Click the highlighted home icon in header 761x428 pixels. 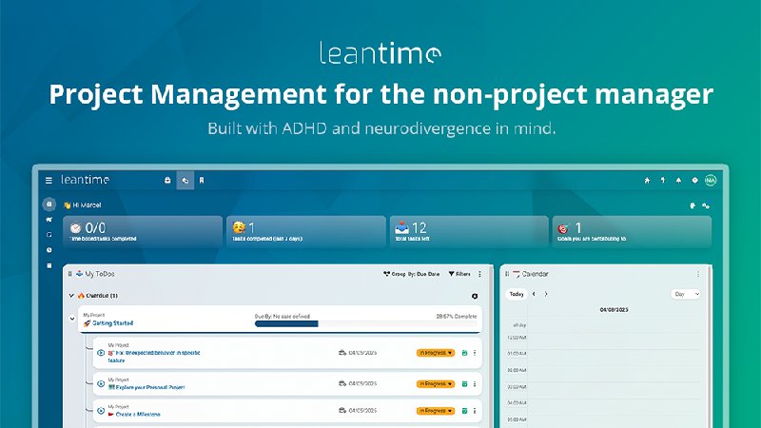click(x=185, y=180)
